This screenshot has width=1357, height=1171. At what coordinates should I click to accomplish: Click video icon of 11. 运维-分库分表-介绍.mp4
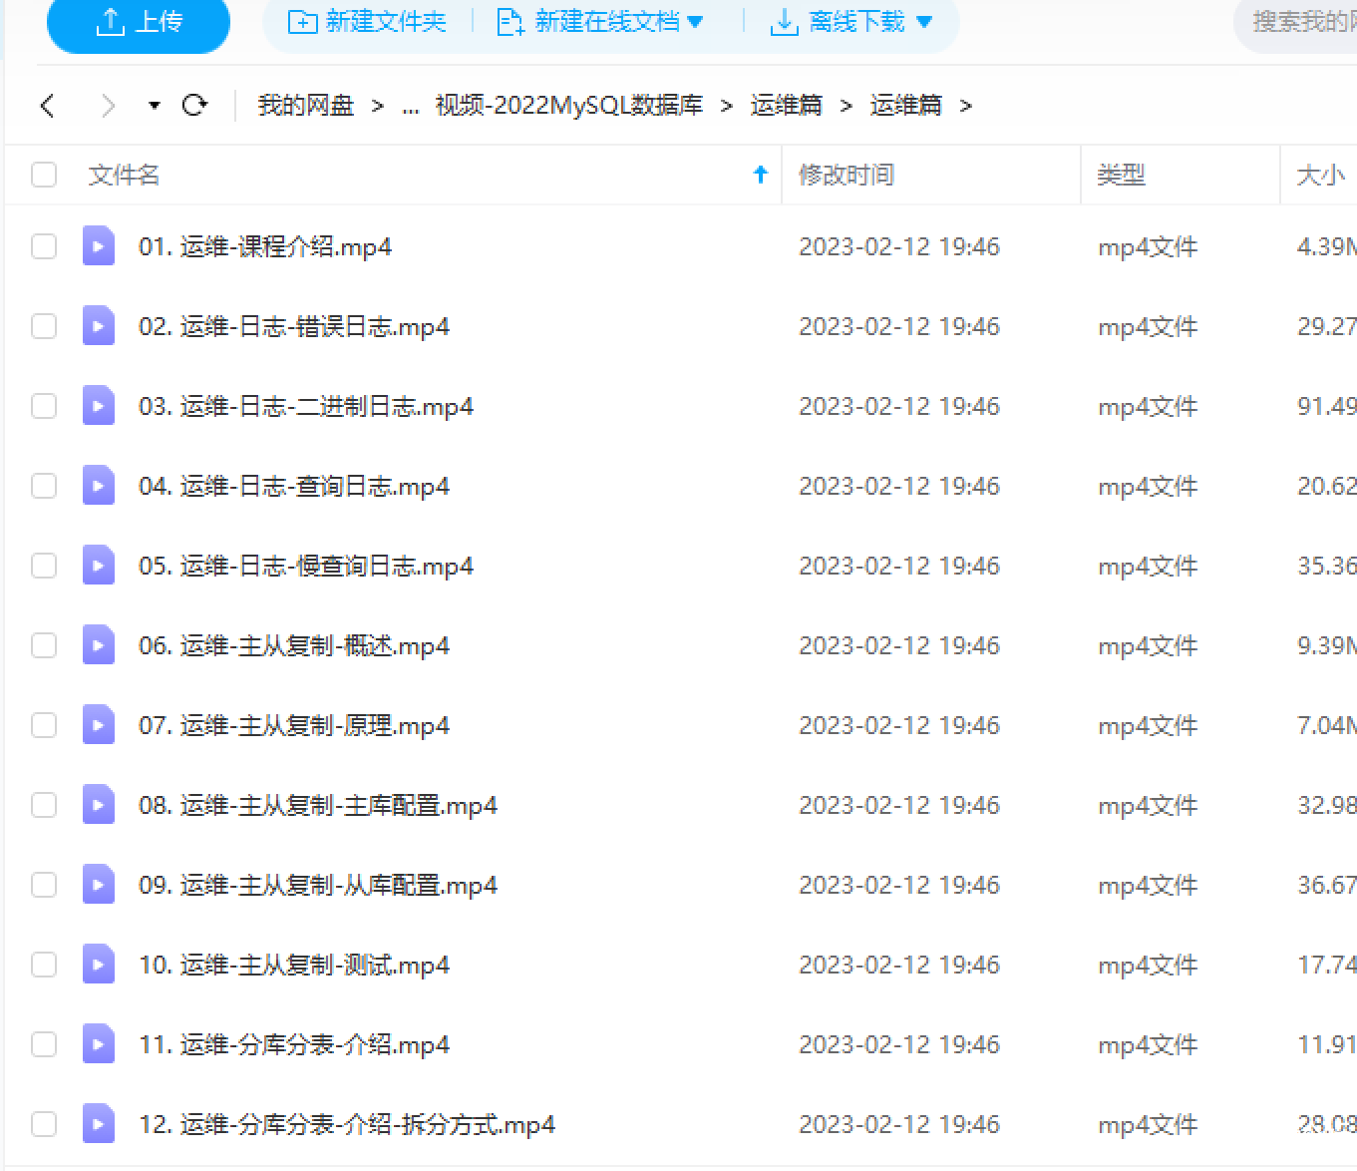point(98,1044)
